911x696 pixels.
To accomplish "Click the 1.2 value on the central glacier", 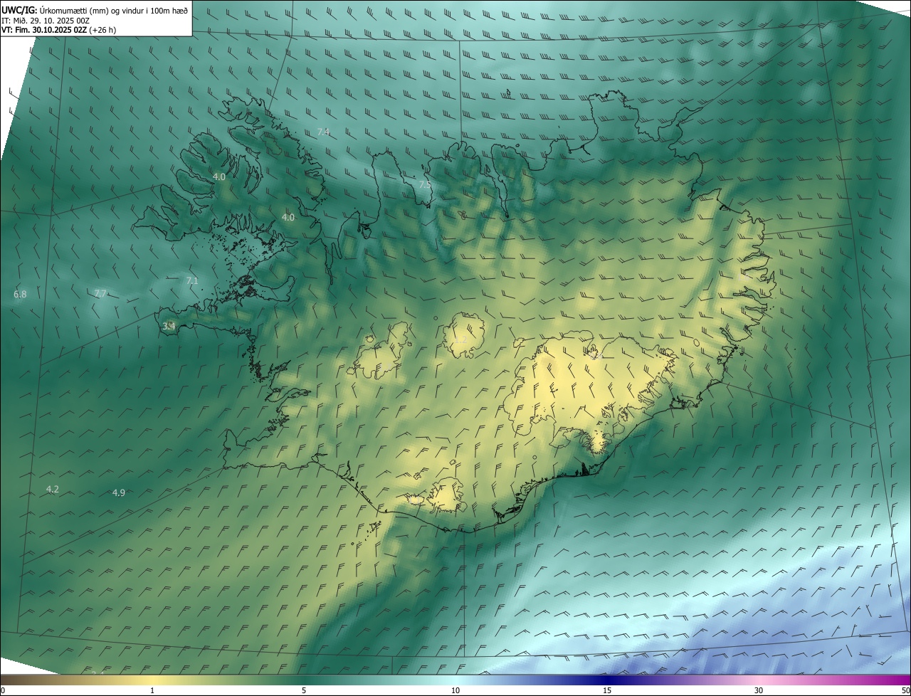I will pos(460,339).
